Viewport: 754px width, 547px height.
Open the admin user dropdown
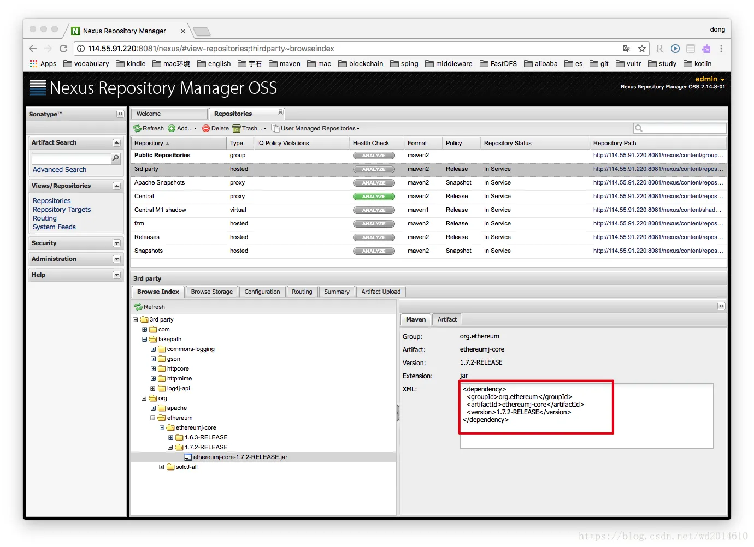710,79
